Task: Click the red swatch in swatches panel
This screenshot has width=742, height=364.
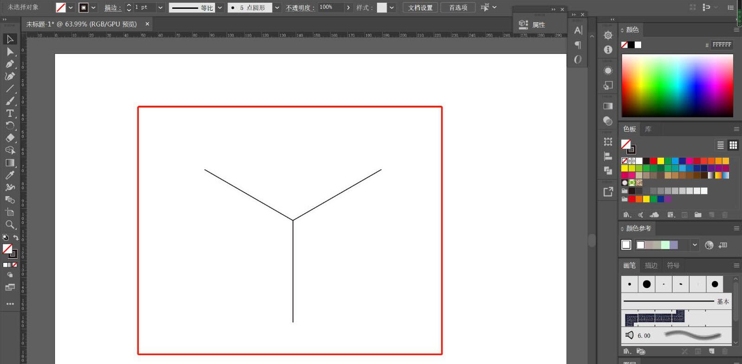Action: (x=653, y=161)
